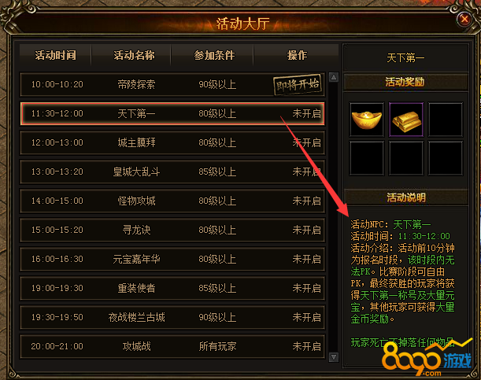The height and width of the screenshot is (380, 481).
Task: Click the 参加条件 column header
Action: 214,55
